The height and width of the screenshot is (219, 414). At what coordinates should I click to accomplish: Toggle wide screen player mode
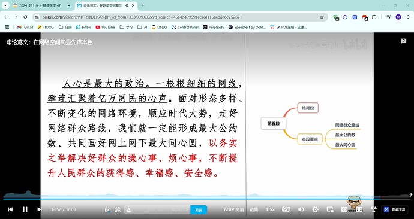[x=344, y=209]
